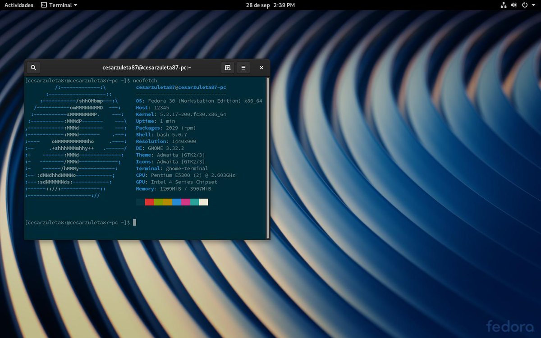The width and height of the screenshot is (541, 338).
Task: Open the Terminal app menu dropdown arrow
Action: (74, 5)
